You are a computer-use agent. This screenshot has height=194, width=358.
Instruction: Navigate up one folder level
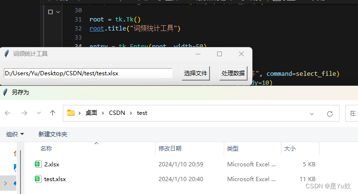tap(52, 113)
